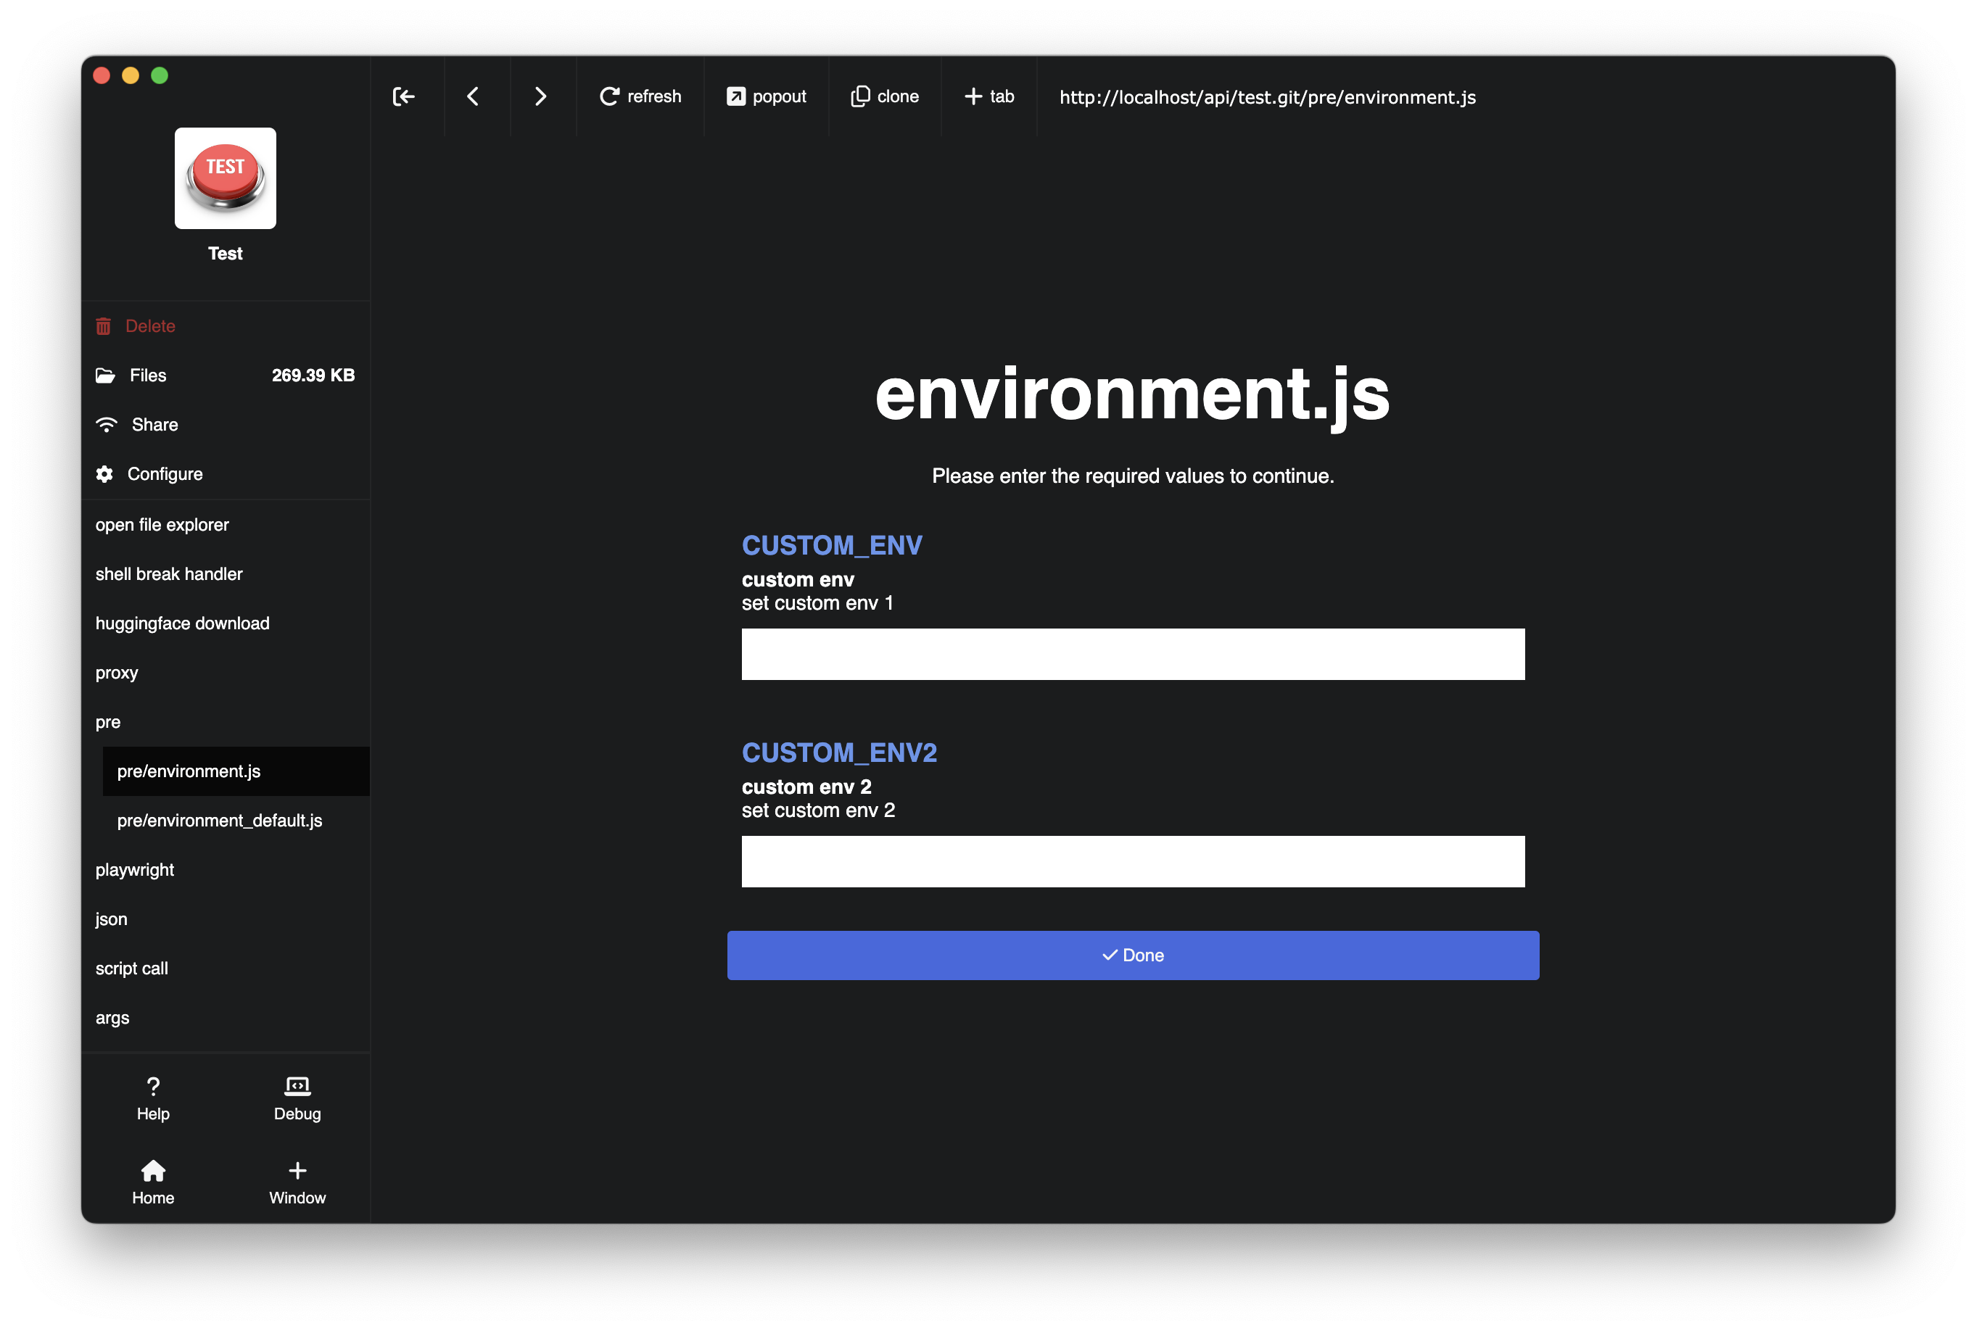
Task: Clone the current tab
Action: tap(884, 96)
